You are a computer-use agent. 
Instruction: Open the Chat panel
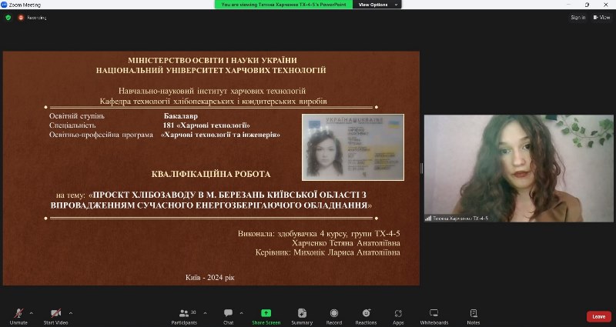[228, 316]
